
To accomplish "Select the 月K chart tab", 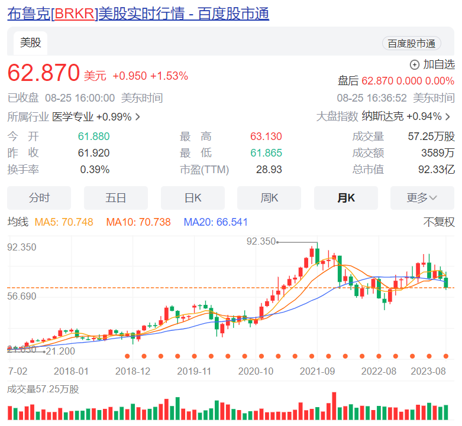I will point(346,198).
